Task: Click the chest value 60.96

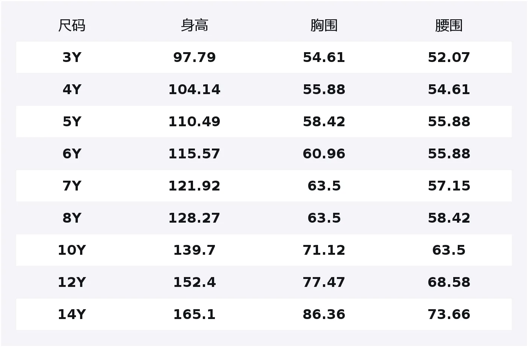Action: (324, 154)
